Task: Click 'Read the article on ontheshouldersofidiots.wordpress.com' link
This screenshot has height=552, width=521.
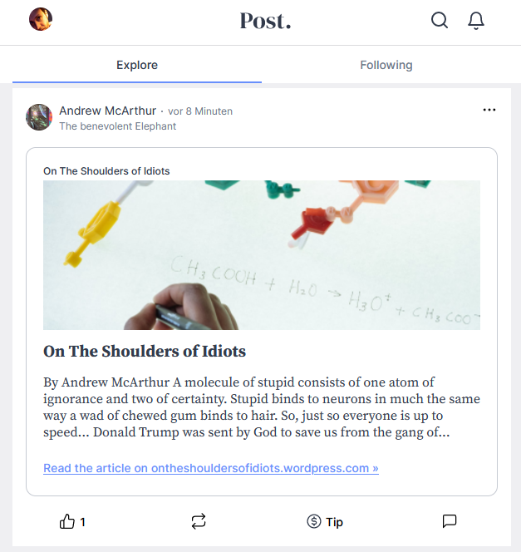Action: point(211,468)
